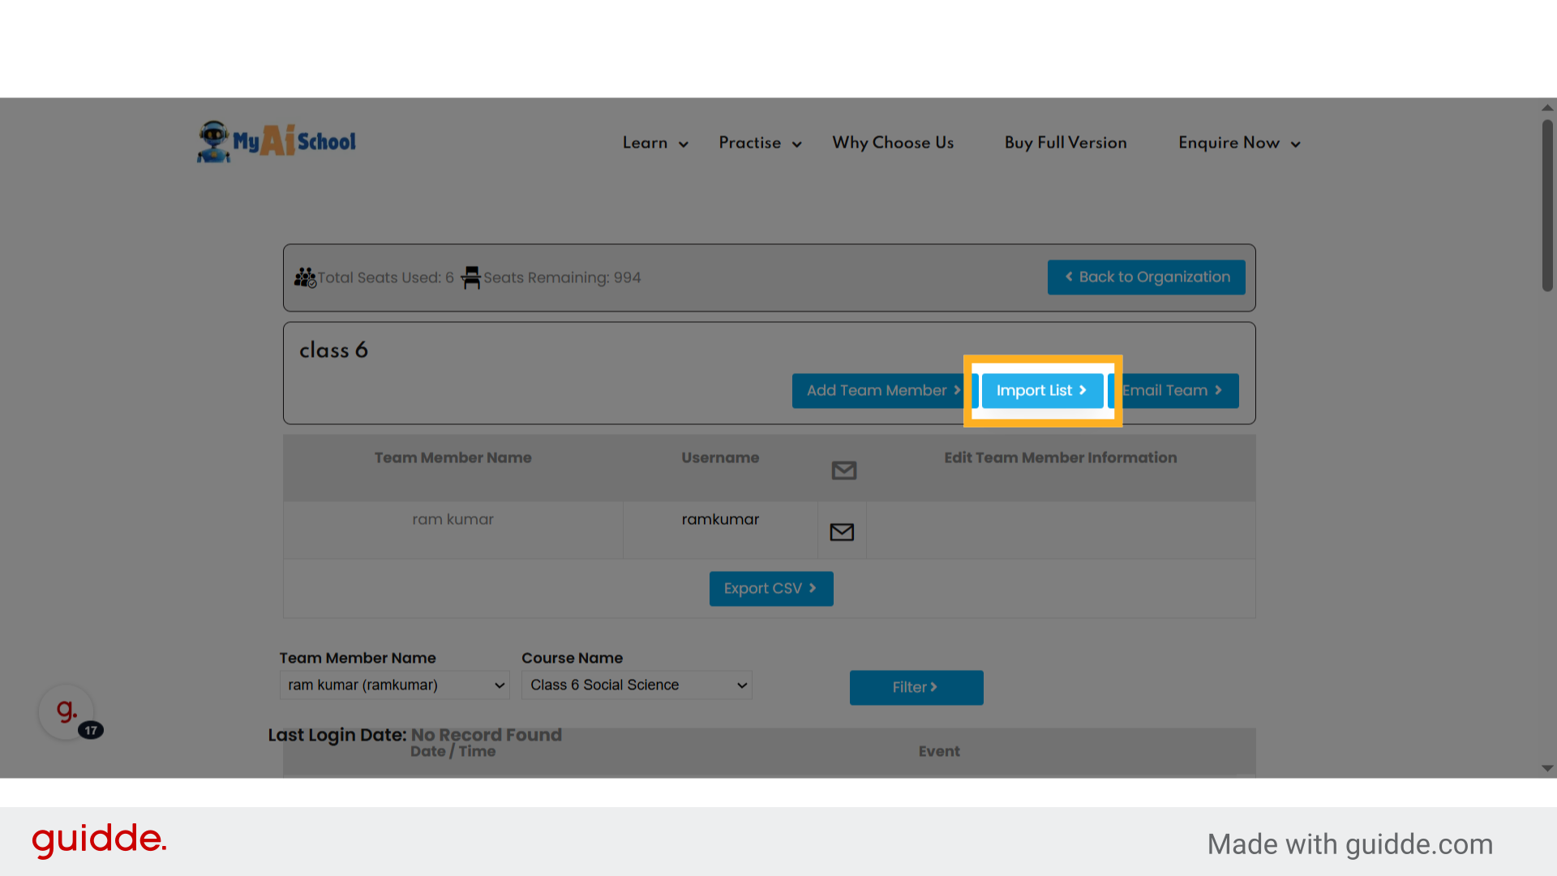Screen dimensions: 1557x876
Task: Click Export CSV below the member table
Action: (770, 588)
